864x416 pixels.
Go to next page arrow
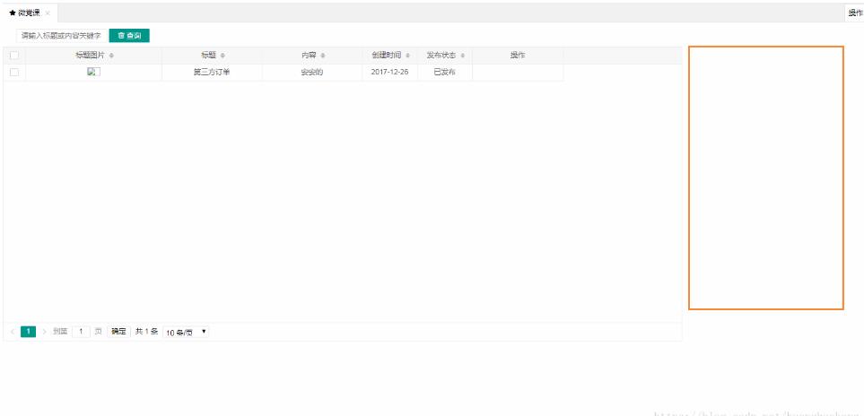pos(44,332)
